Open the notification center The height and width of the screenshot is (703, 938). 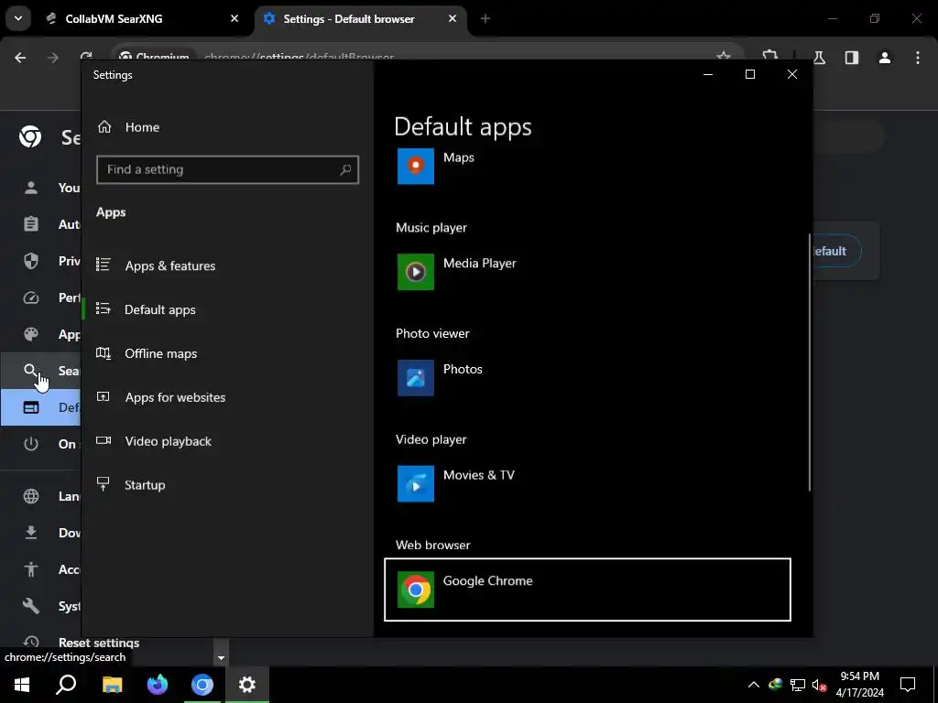[x=908, y=685]
